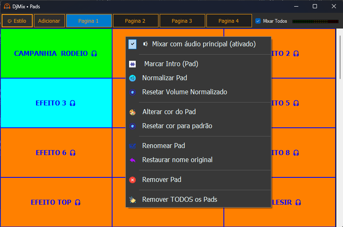Click the blue reset icon beside Resetar Volume Normalizado
The width and height of the screenshot is (343, 227).
click(x=132, y=92)
